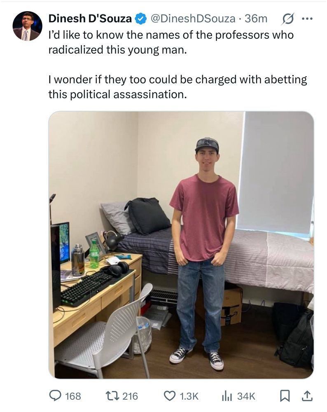This screenshot has height=412, width=327.
Task: Click the reply speech bubble icon
Action: [x=55, y=396]
